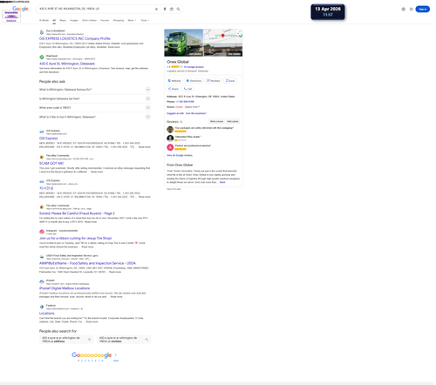Click the map thumbnail with red pin

pos(223,43)
